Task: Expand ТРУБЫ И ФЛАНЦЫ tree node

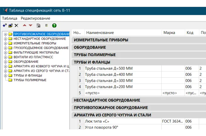Action: pyautogui.click(x=5, y=75)
